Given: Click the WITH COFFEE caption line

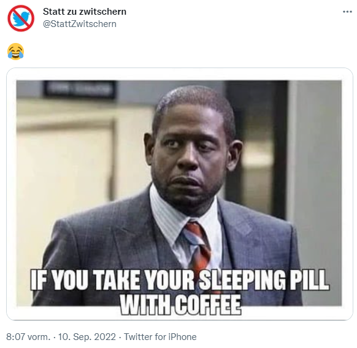Looking at the screenshot, I should coord(180,304).
